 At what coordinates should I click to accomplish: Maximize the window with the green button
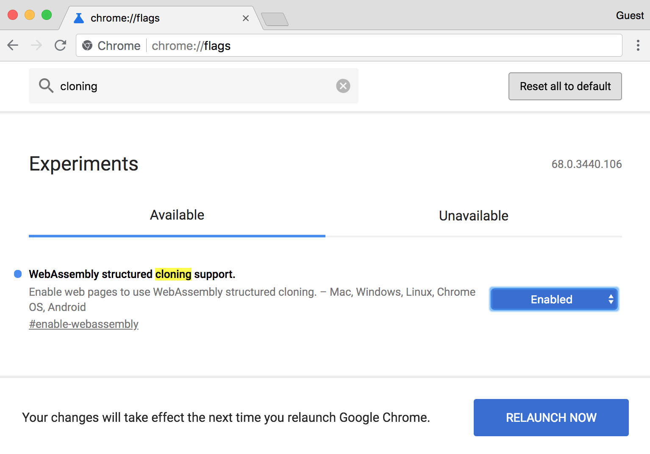(47, 15)
